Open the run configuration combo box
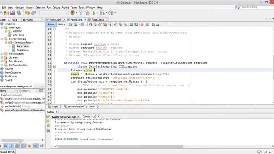 click(x=54, y=13)
